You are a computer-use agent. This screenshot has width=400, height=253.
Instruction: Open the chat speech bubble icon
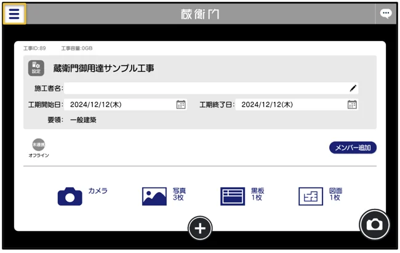click(x=385, y=14)
